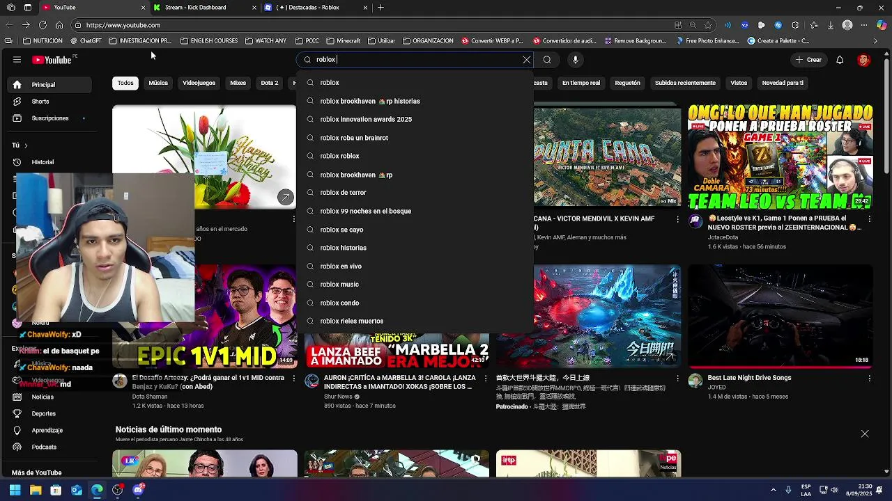Screen dimensions: 892x501
Task: Click the Shur News channel name
Action: click(339, 397)
